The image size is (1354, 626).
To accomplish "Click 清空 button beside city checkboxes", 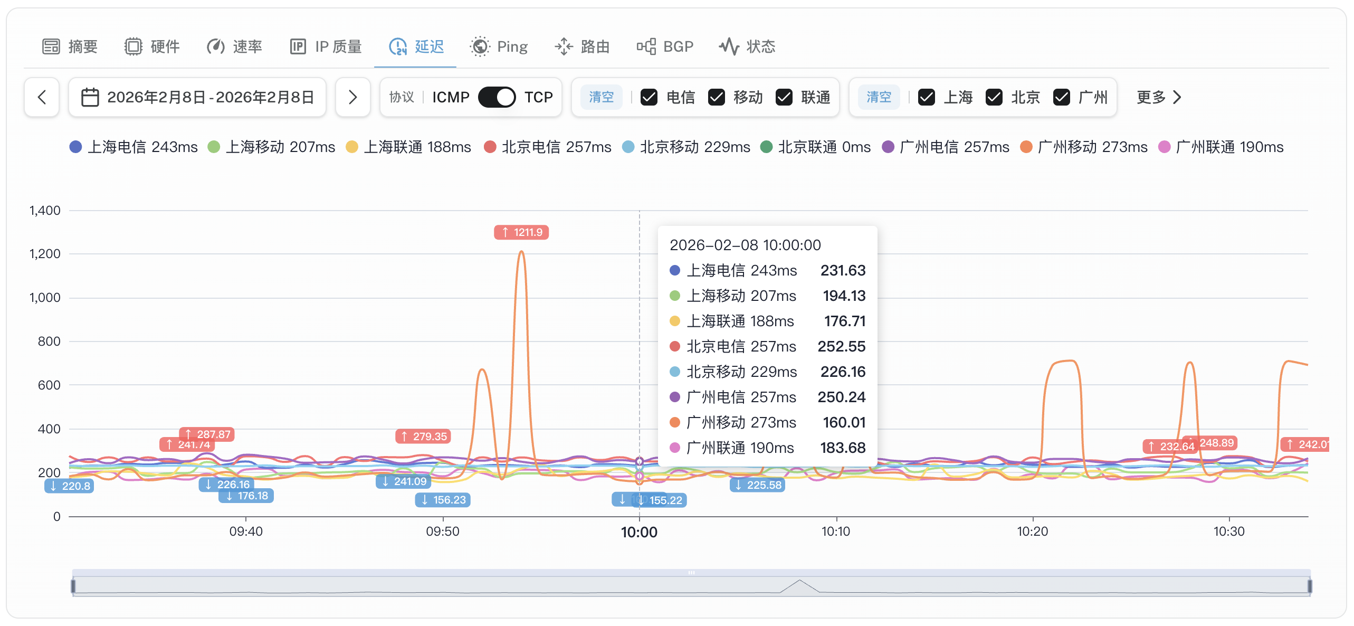I will (879, 97).
